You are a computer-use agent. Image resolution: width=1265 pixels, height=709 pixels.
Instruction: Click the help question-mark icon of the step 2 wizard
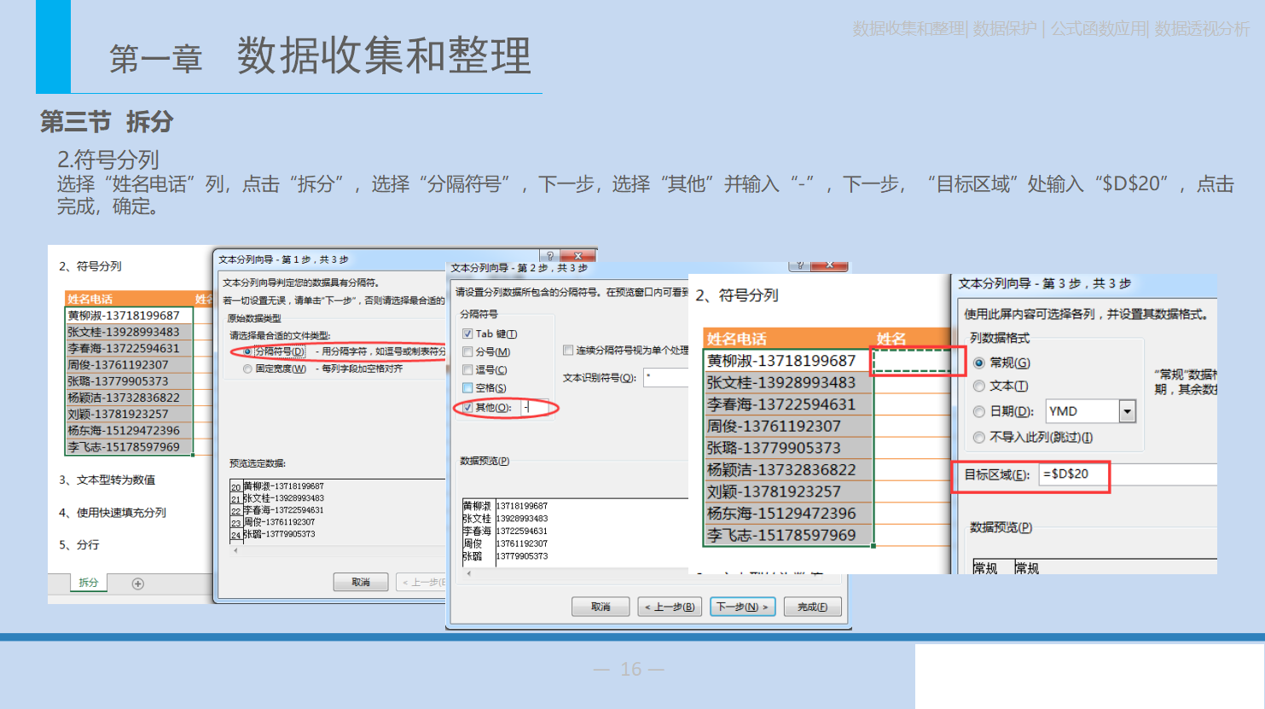(800, 265)
